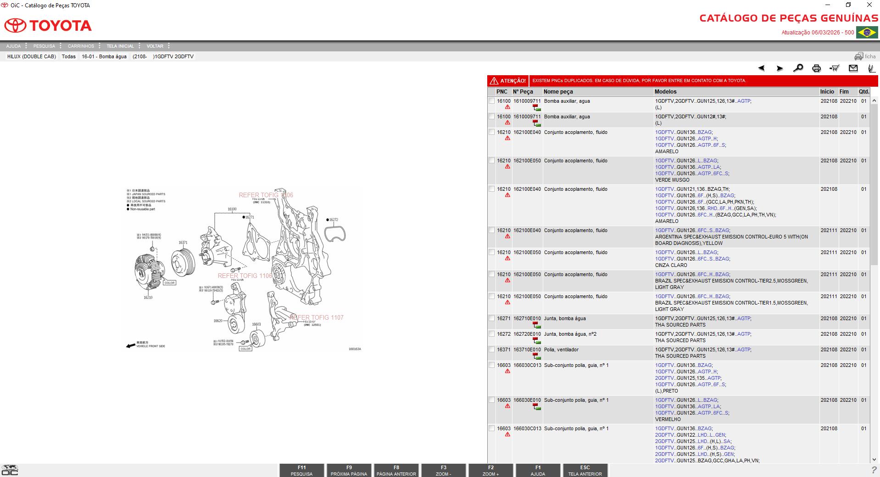Viewport: 880px width, 477px height.
Task: Click callout 16272 beside the gasket drawing
Action: (x=334, y=220)
